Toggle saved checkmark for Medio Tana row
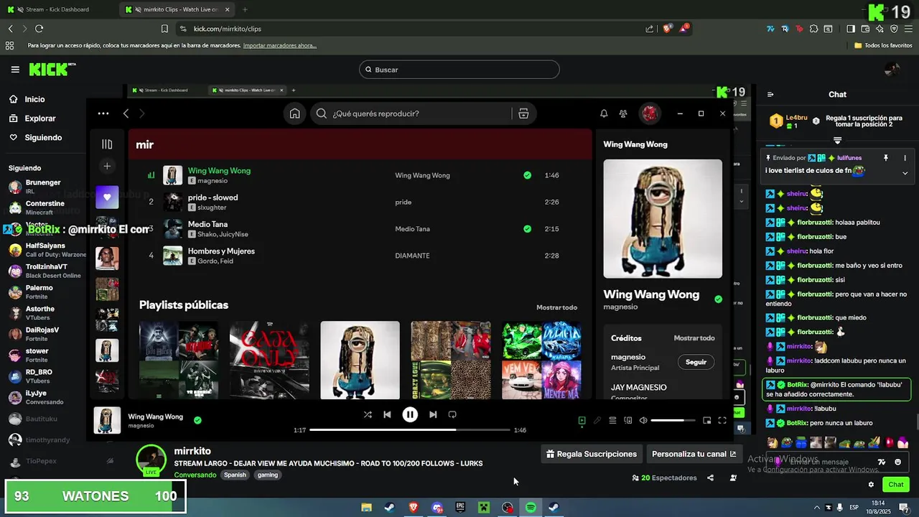The height and width of the screenshot is (517, 919). [528, 229]
